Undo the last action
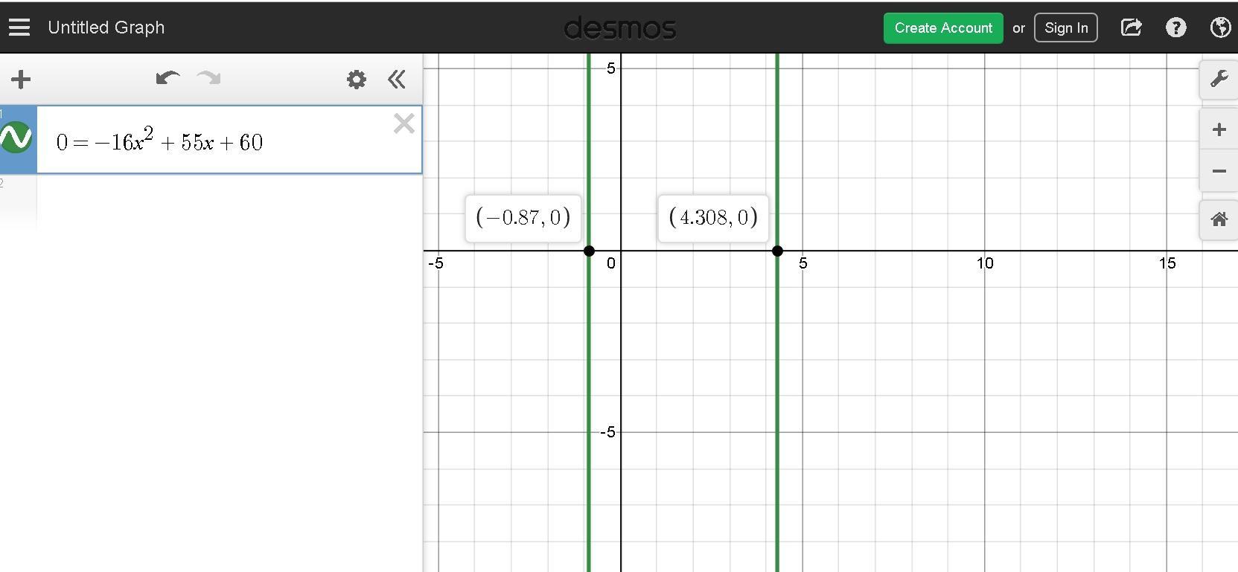 [x=167, y=78]
